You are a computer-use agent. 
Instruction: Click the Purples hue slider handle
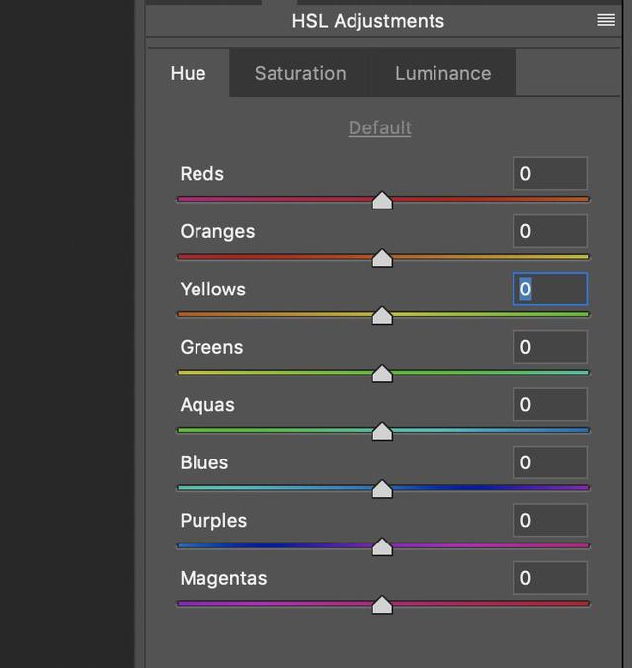(x=382, y=547)
